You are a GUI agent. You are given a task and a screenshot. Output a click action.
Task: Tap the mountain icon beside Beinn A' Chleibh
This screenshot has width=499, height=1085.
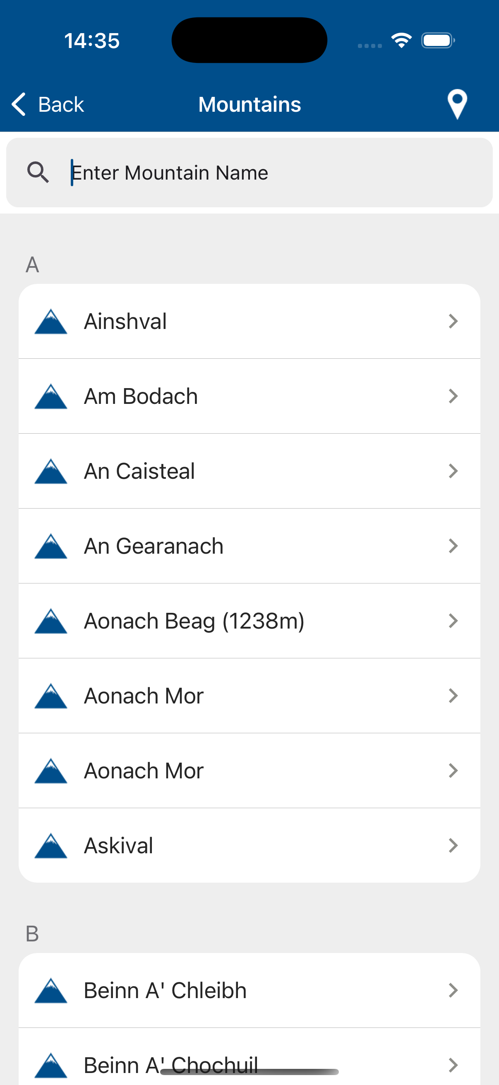tap(50, 991)
